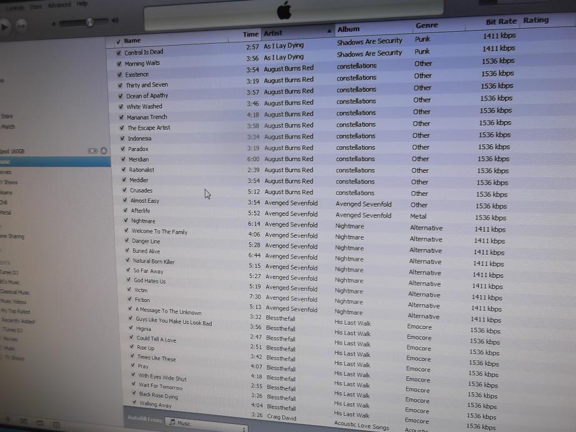Click the max volume speaker icon
This screenshot has width=576, height=432.
click(115, 21)
